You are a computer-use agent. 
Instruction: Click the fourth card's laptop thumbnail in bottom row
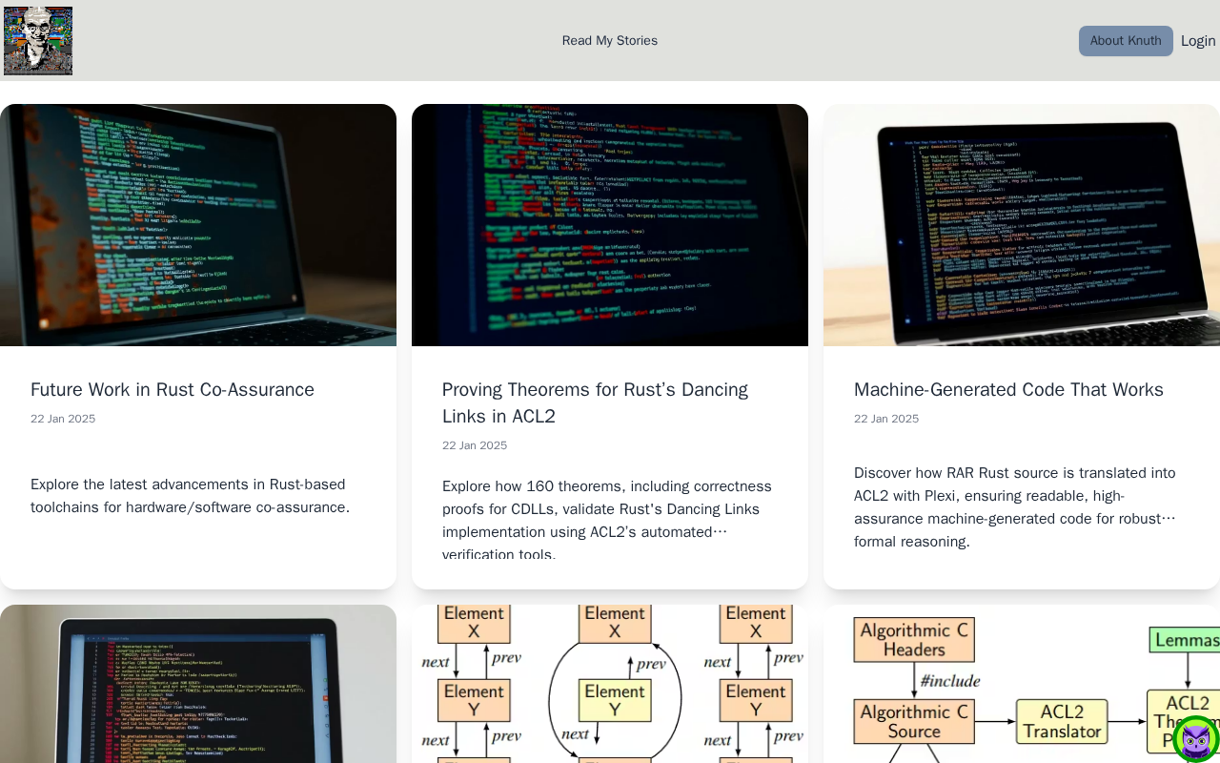(x=198, y=684)
